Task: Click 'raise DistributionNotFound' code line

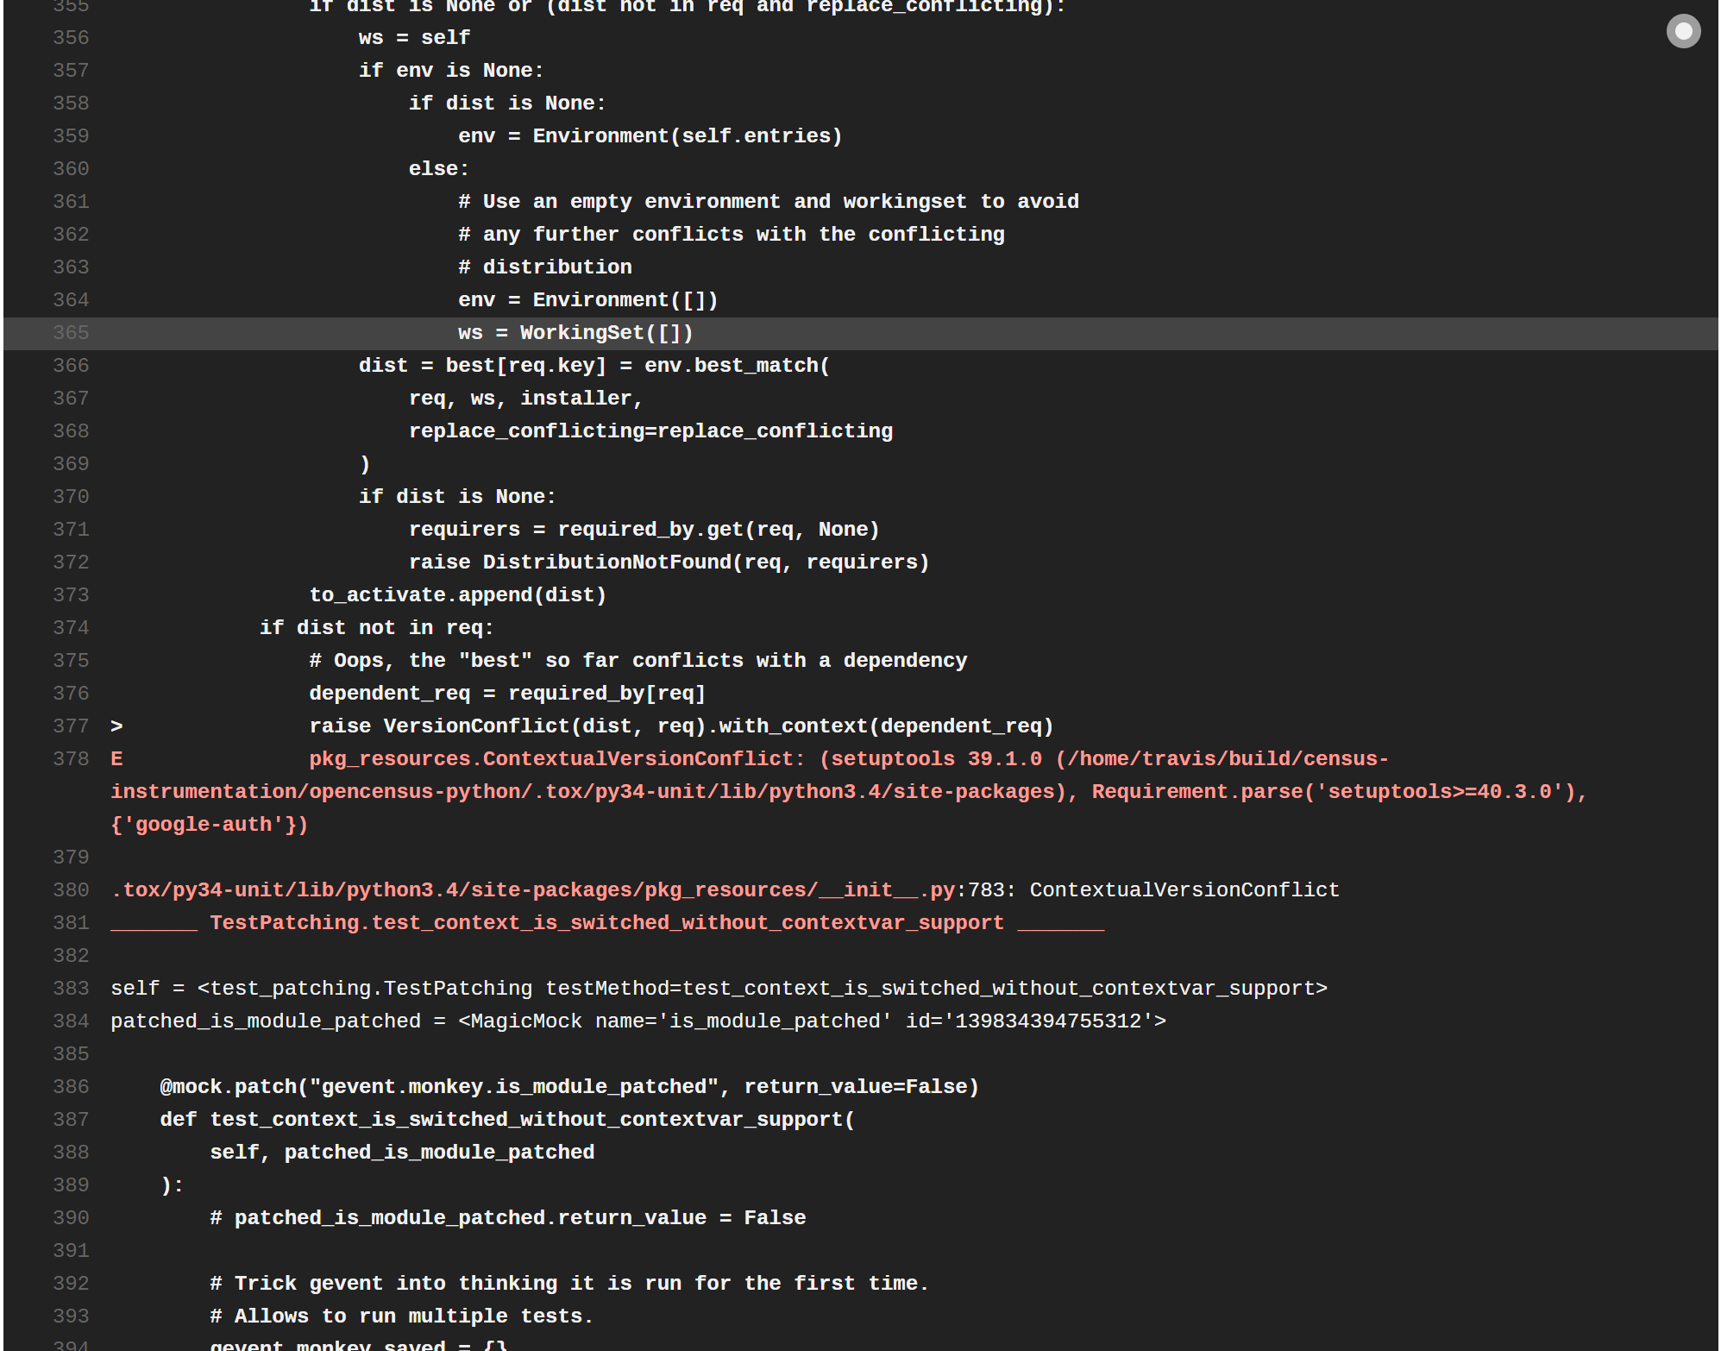Action: tap(669, 562)
